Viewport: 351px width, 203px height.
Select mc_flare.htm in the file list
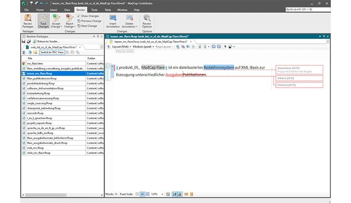click(63, 63)
